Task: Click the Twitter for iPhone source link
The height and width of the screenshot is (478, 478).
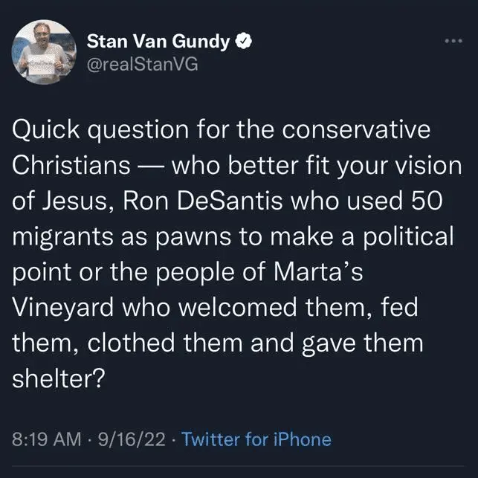Action: click(x=256, y=439)
